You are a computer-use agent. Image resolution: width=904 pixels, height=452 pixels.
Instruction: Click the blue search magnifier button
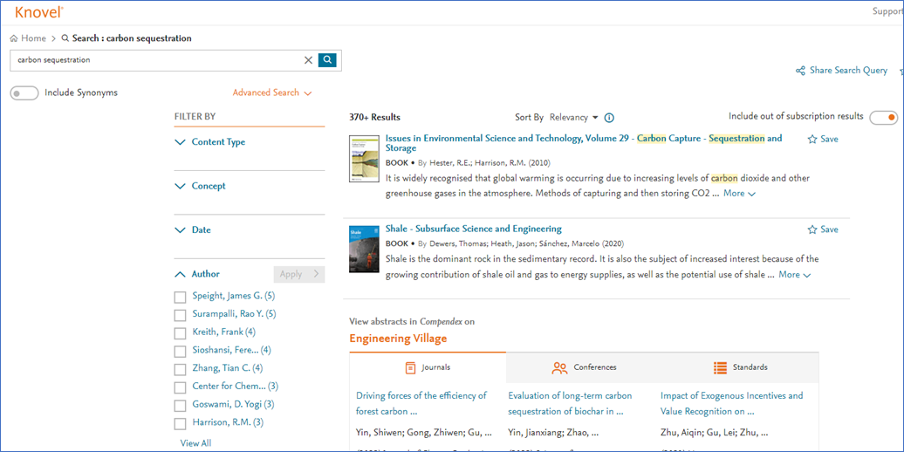point(327,60)
